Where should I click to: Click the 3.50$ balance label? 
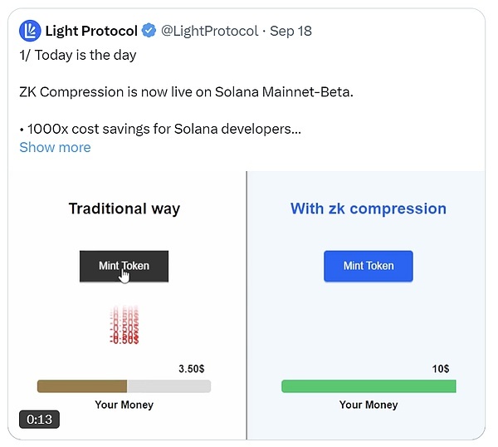coord(192,368)
